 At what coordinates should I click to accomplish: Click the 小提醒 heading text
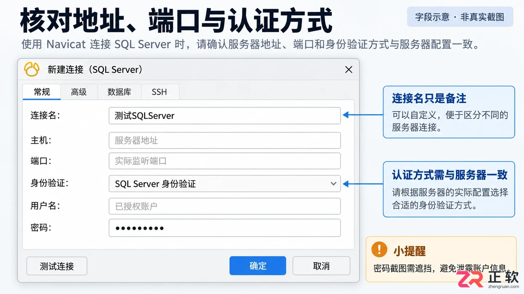click(x=409, y=251)
